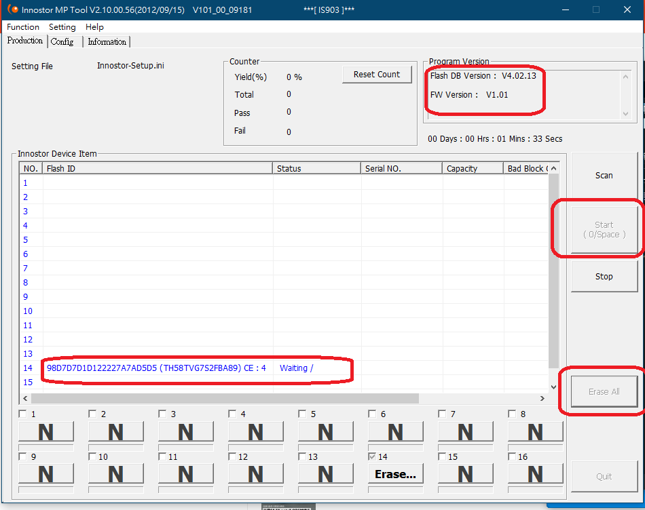Click the Capacity column header
The image size is (645, 510).
click(x=473, y=168)
